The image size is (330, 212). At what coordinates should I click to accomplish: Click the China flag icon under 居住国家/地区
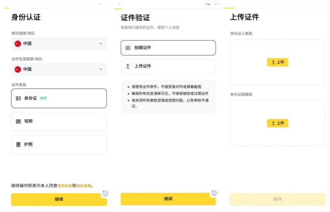(18, 44)
